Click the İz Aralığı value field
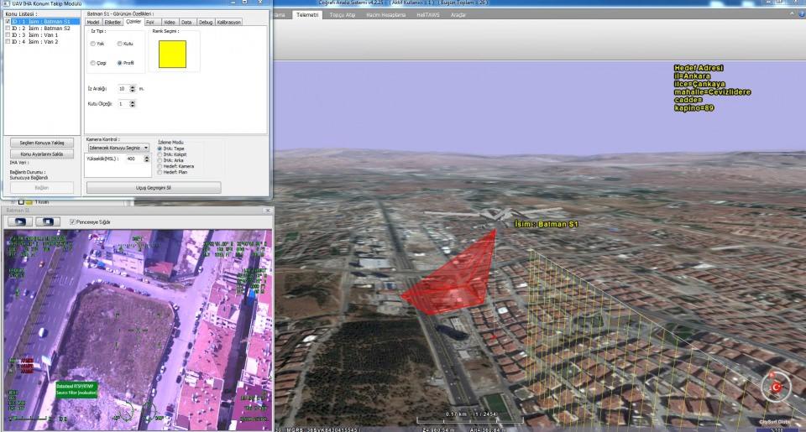This screenshot has width=806, height=432. click(123, 89)
